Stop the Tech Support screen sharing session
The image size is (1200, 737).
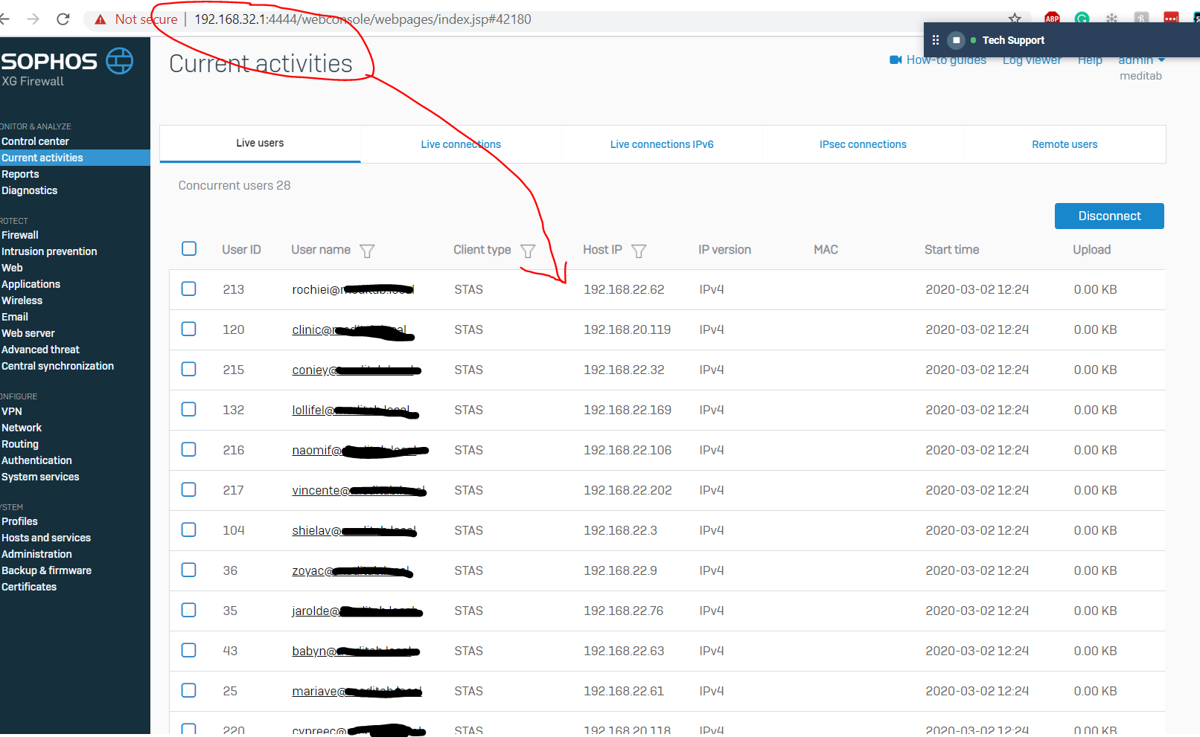(957, 40)
